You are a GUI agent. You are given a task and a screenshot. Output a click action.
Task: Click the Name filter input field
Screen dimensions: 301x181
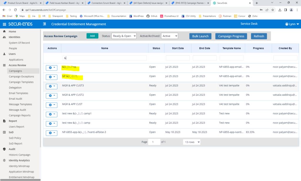point(105,58)
